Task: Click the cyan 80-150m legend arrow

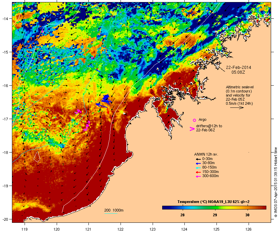Action: (198, 168)
